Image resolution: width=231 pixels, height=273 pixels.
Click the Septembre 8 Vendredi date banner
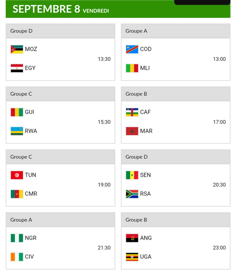pyautogui.click(x=61, y=9)
